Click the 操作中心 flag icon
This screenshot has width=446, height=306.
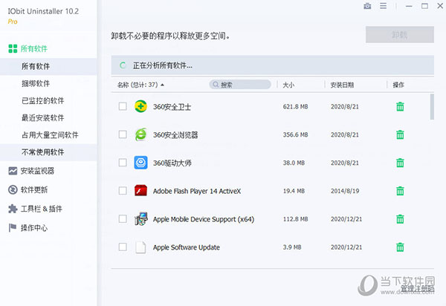pos(13,227)
